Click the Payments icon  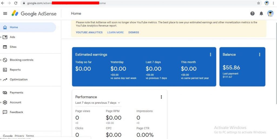click(x=5, y=93)
